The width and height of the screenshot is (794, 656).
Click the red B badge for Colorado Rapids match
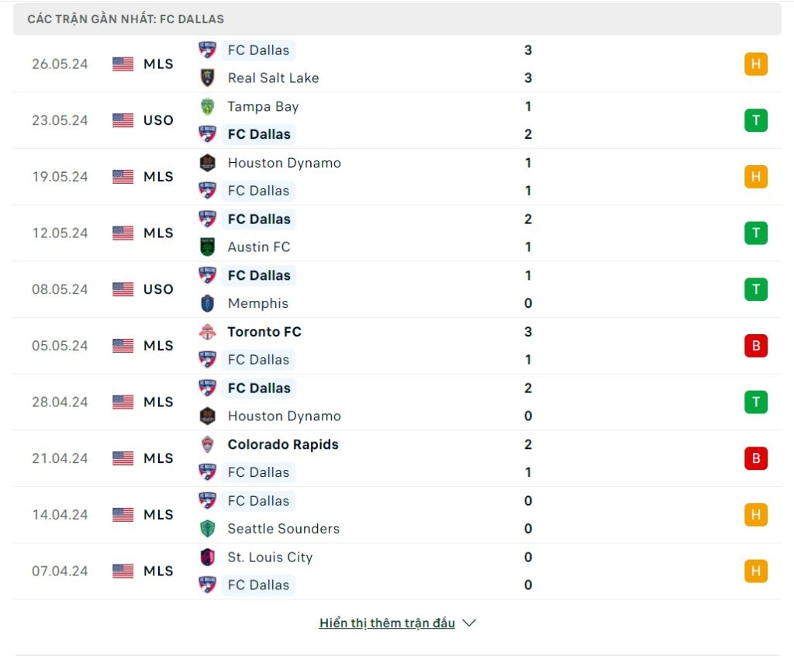(x=755, y=458)
